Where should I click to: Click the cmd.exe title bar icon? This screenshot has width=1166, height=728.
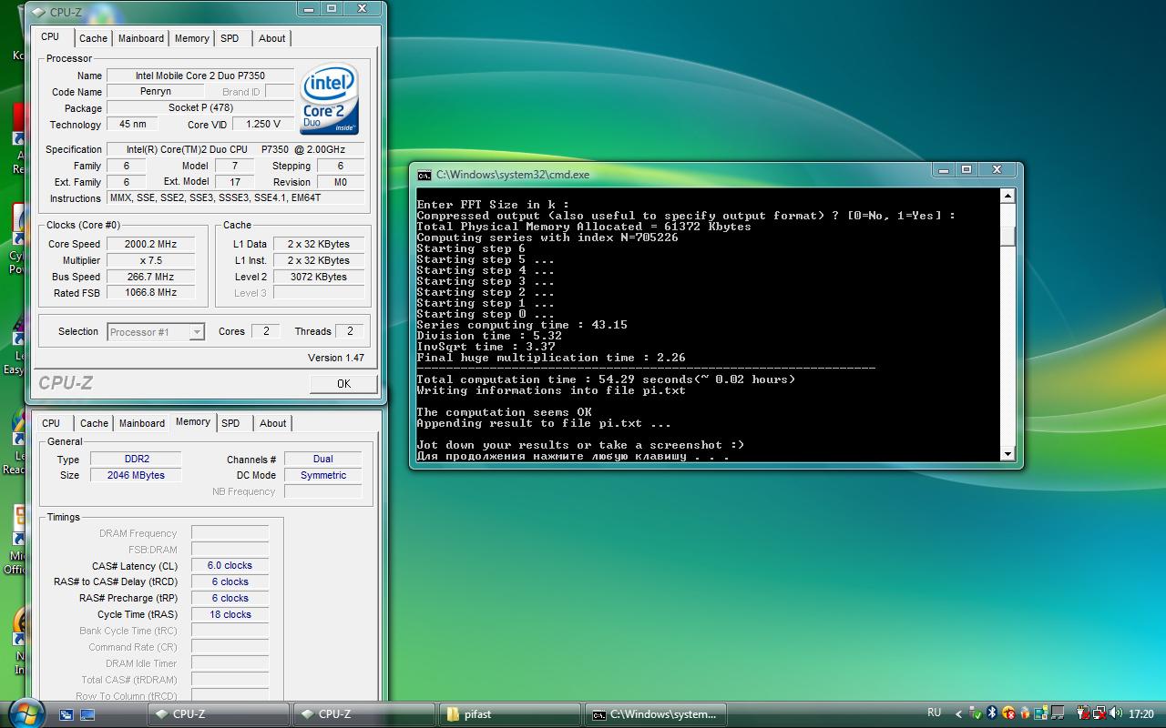(x=424, y=174)
